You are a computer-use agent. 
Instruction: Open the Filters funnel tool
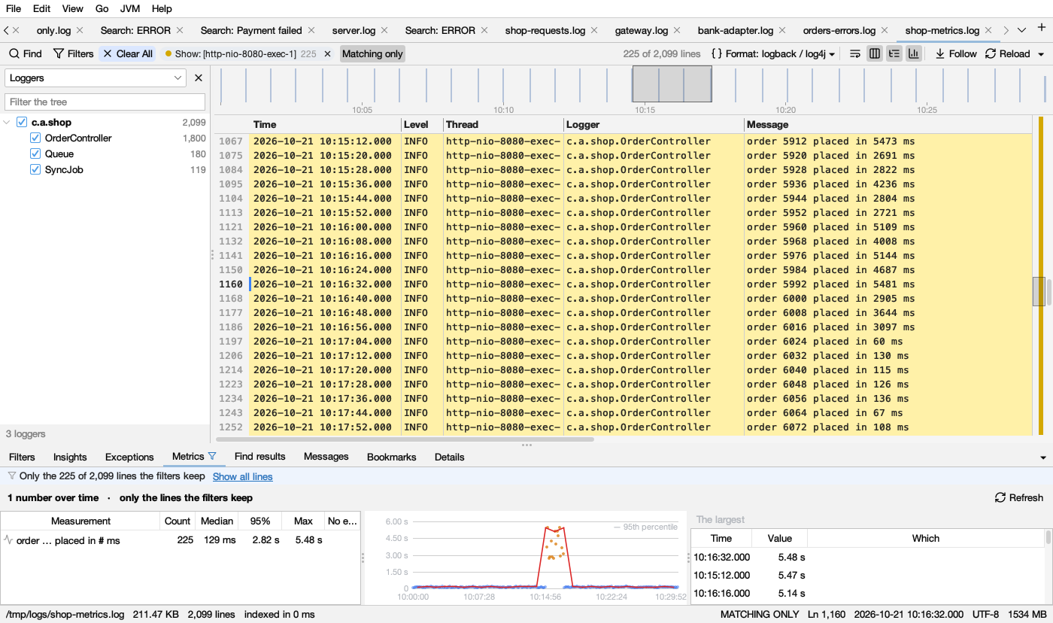(73, 53)
